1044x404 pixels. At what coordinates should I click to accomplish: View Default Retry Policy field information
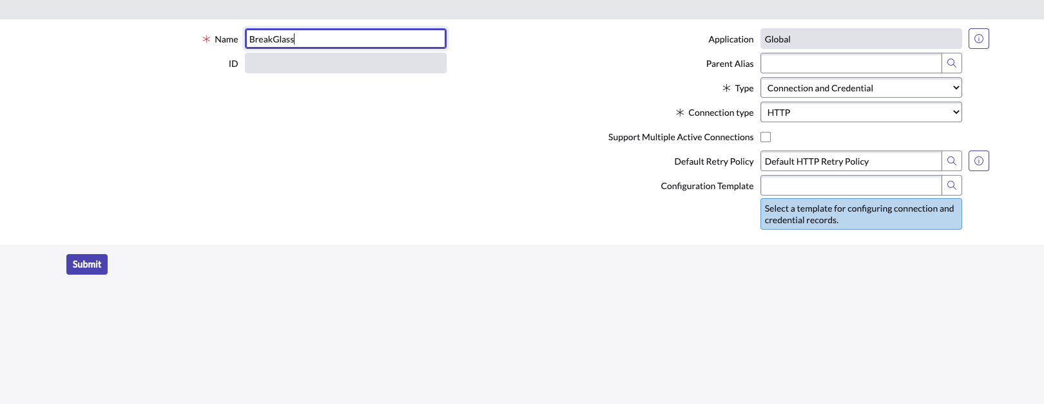[978, 161]
